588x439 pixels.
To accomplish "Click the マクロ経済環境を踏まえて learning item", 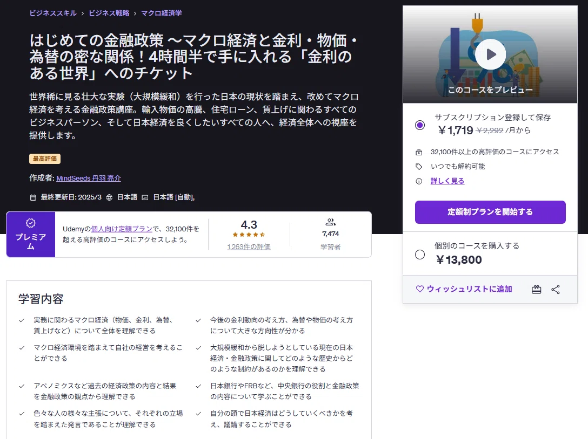I will coord(108,353).
